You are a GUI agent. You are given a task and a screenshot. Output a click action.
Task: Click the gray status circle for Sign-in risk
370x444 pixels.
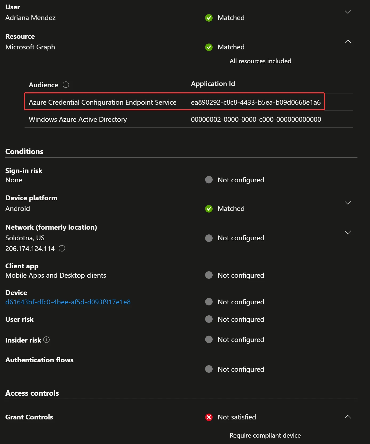(209, 180)
